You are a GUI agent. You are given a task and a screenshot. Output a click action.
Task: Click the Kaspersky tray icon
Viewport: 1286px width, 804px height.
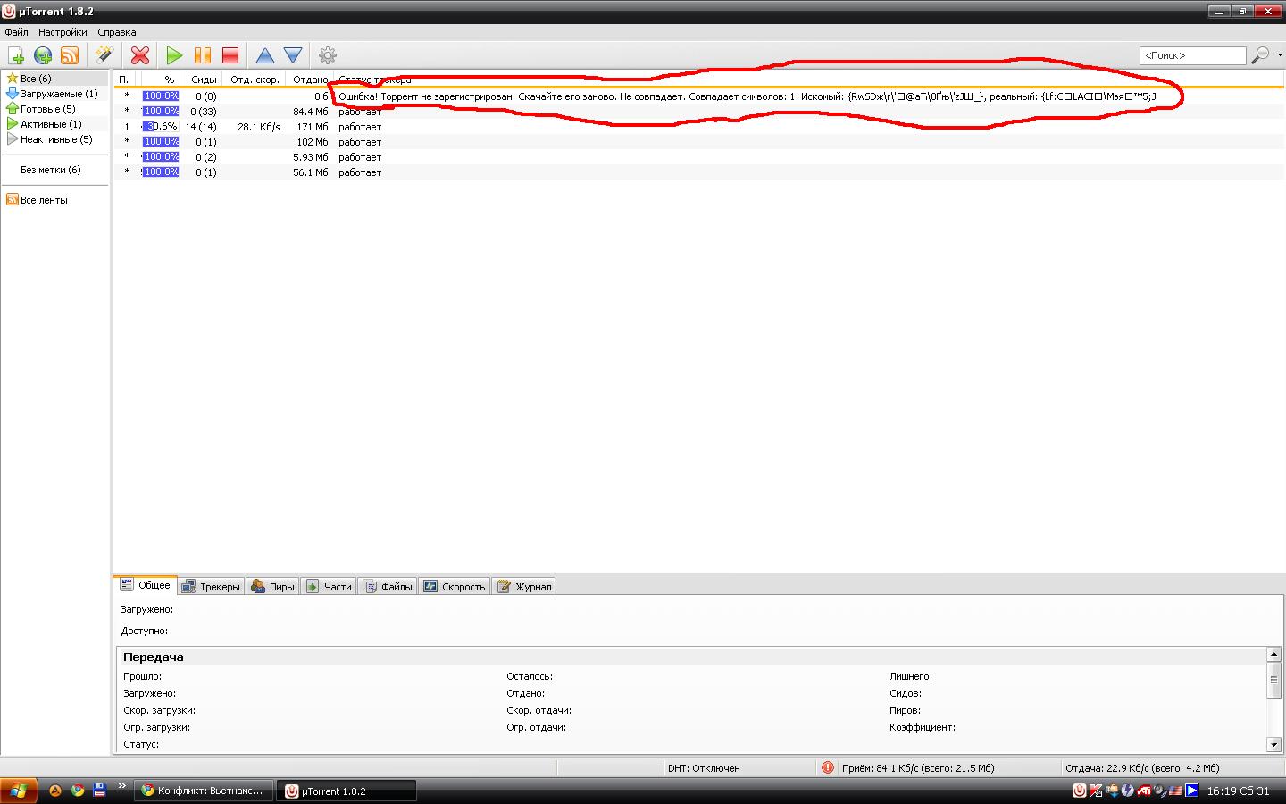click(1096, 791)
